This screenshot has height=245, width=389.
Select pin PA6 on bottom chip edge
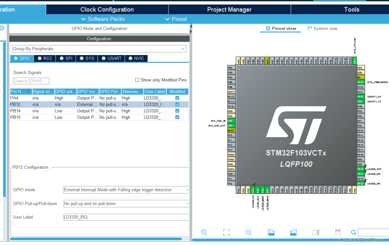coord(263,190)
